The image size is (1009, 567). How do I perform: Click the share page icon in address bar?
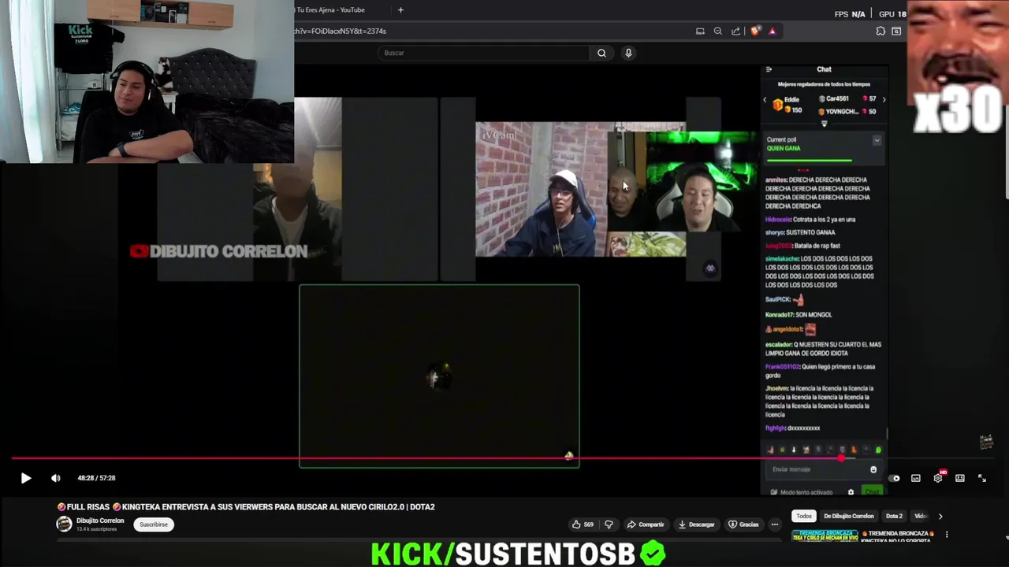click(736, 31)
